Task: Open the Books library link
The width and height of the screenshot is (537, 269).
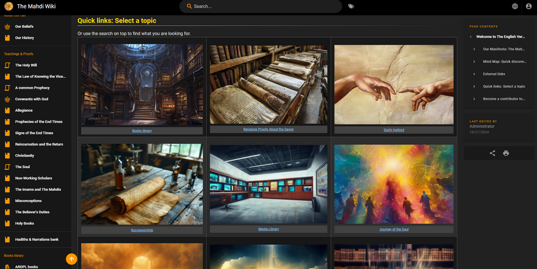Action: coord(142,131)
